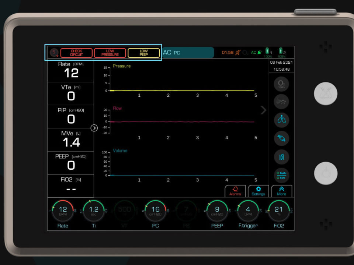Tap battery 2 status icon

(281, 52)
